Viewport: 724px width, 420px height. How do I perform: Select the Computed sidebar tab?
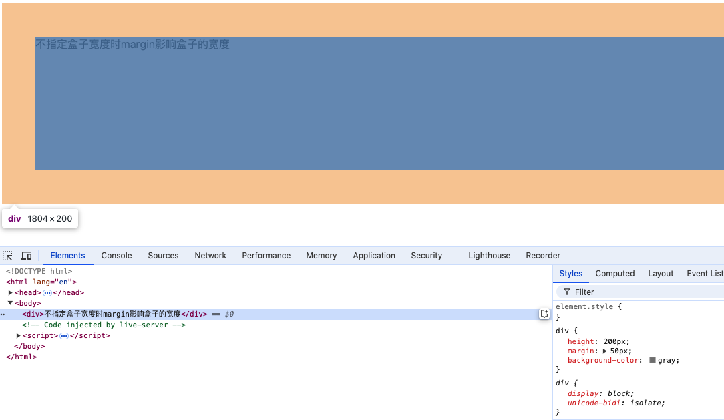tap(615, 274)
